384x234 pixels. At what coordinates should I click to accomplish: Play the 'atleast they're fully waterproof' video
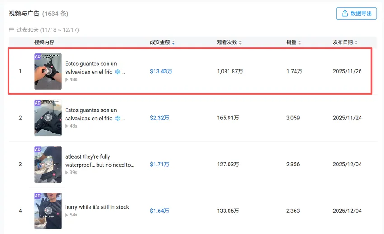point(48,164)
